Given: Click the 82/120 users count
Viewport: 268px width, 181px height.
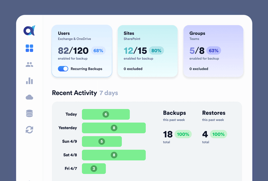Looking at the screenshot, I should pyautogui.click(x=73, y=51).
